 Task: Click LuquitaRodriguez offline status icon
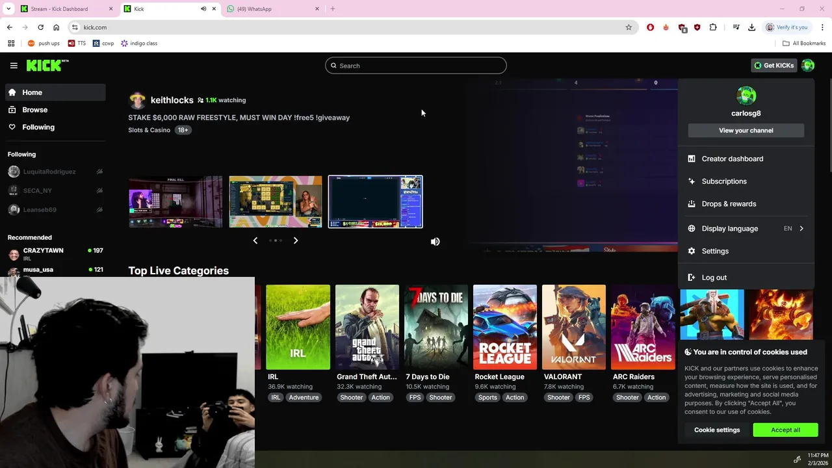click(99, 172)
